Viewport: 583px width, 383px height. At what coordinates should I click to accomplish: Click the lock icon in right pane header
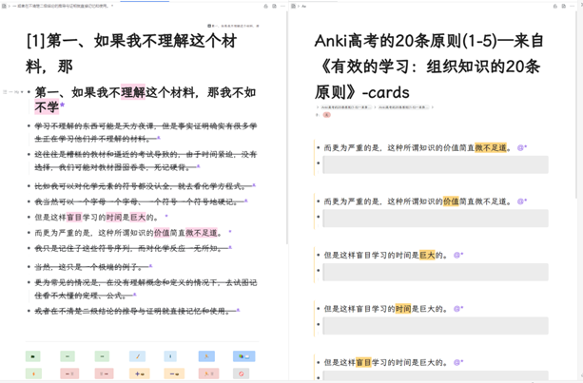point(555,6)
